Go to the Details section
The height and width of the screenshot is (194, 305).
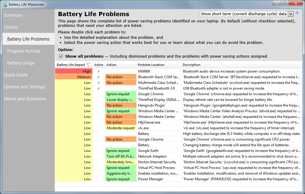pos(11,27)
